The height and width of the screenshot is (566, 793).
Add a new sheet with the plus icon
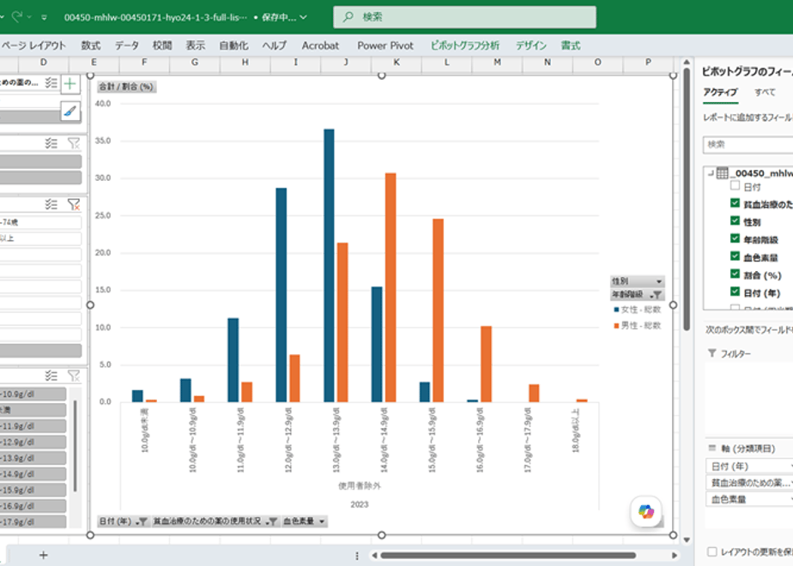point(44,556)
